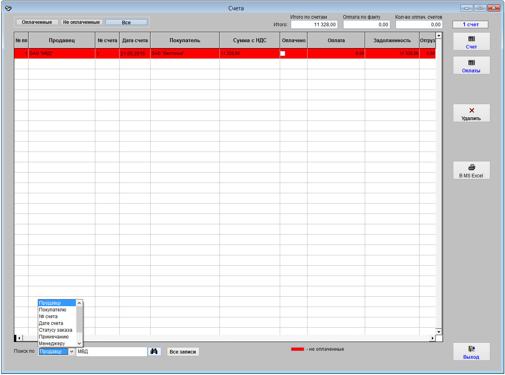This screenshot has width=505, height=375.
Task: Click the 1 счет counter label
Action: click(470, 25)
